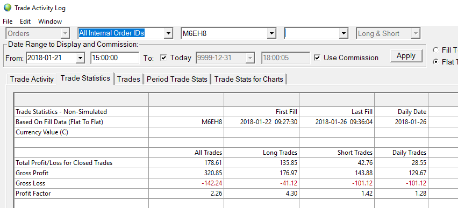Click the All Trades column header
The height and width of the screenshot is (208, 458).
(x=187, y=153)
